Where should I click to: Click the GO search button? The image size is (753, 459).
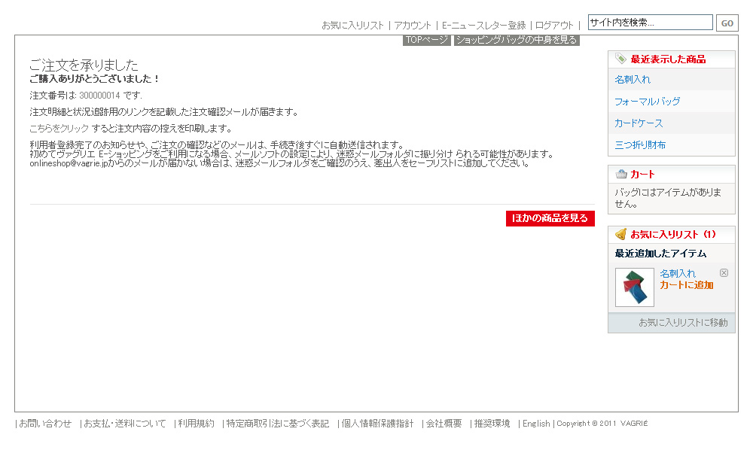727,23
